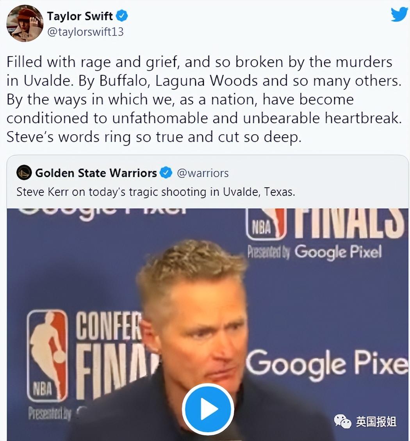The height and width of the screenshot is (441, 410).
Task: Click the Twitter bird logo
Action: click(399, 14)
